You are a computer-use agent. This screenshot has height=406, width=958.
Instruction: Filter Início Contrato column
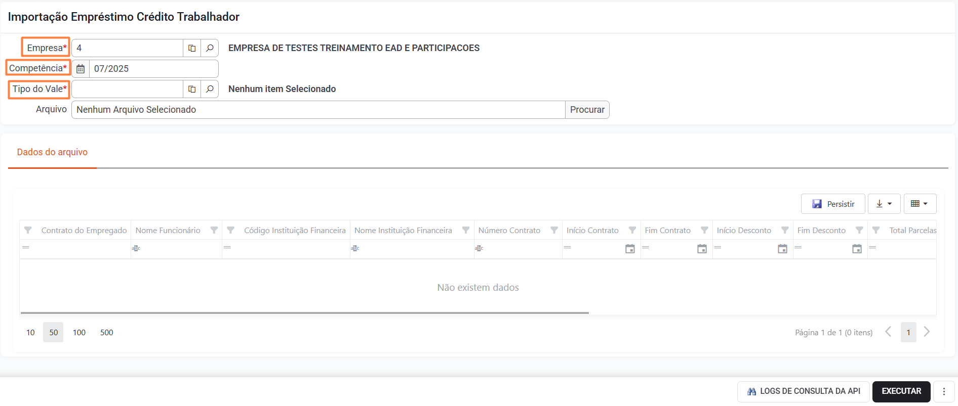632,230
